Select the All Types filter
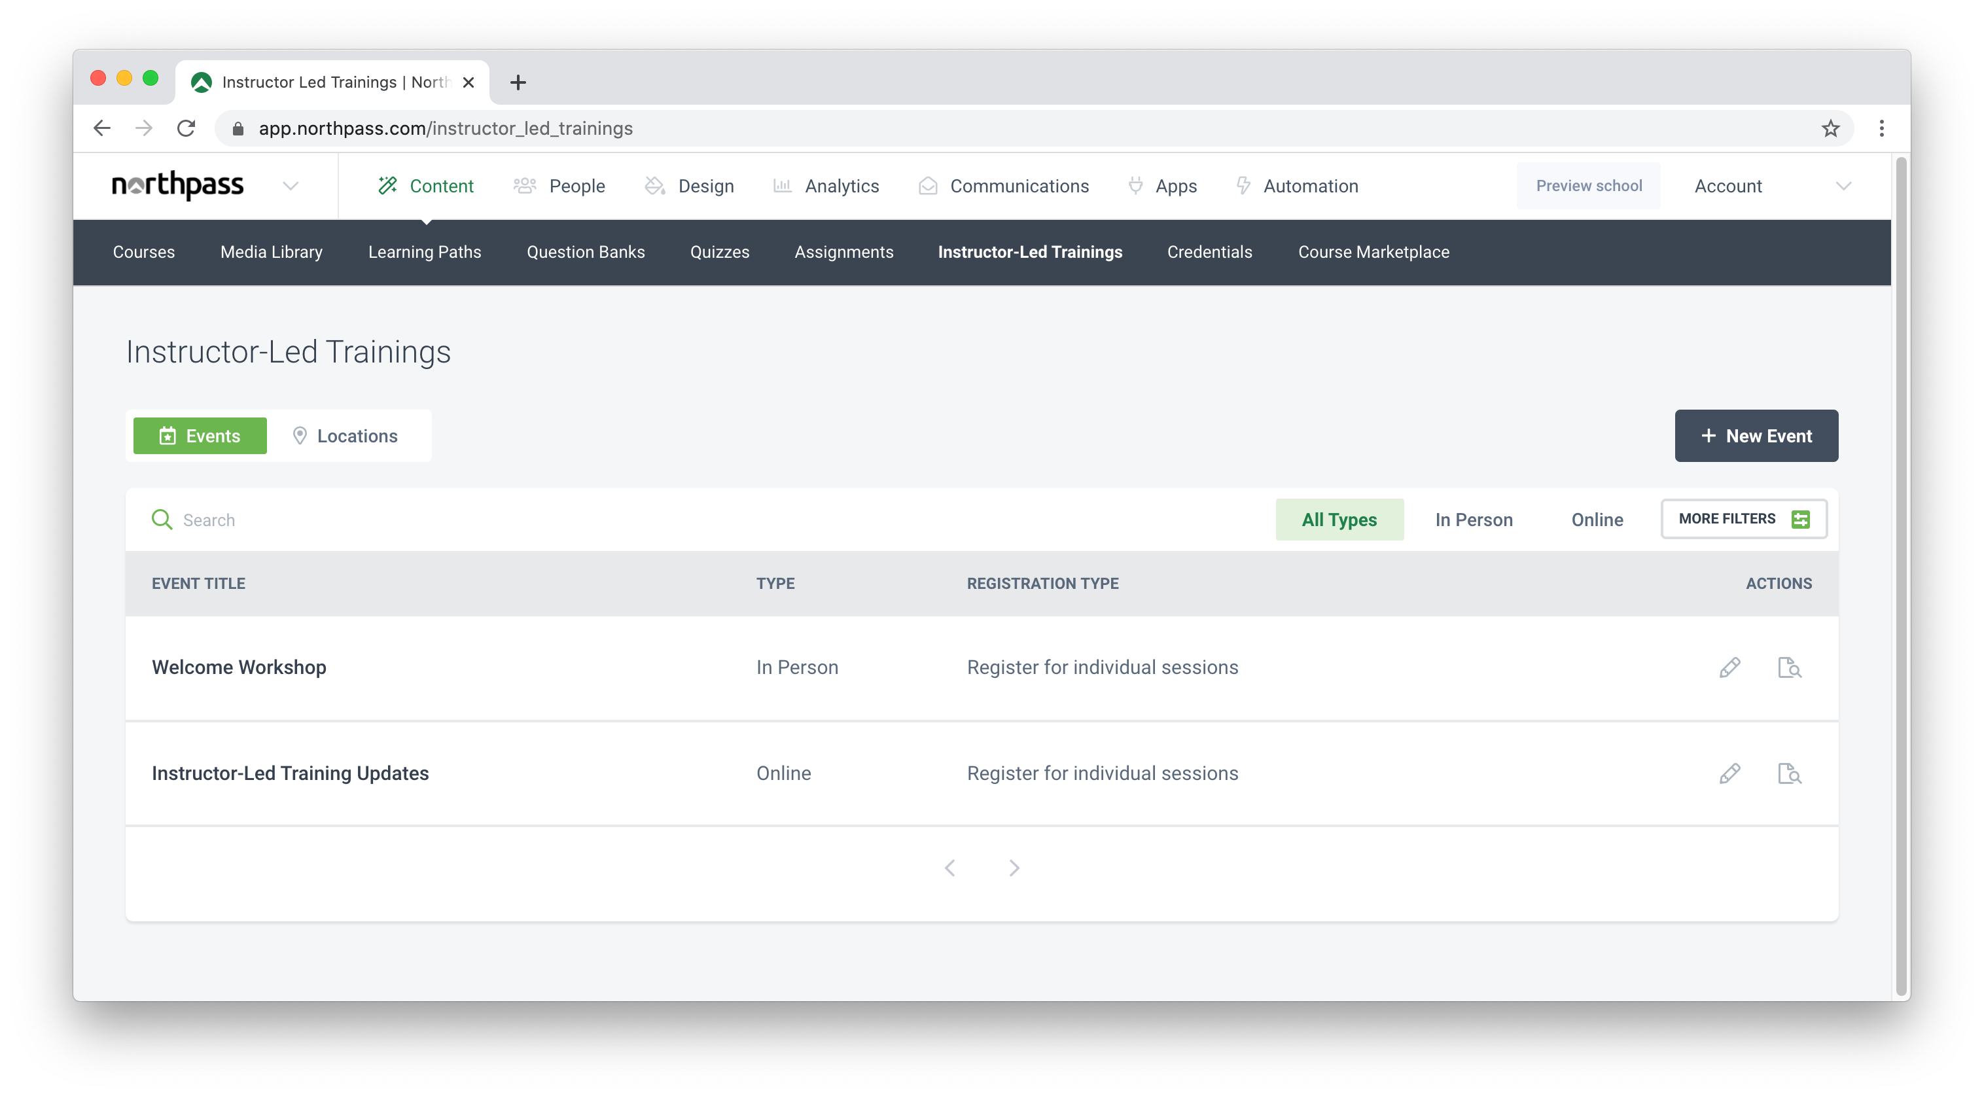This screenshot has width=1984, height=1098. pos(1339,520)
